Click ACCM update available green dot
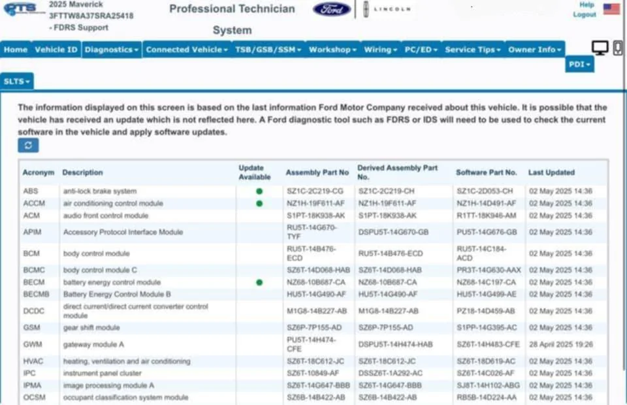Viewport: 627px width, 405px height. point(259,204)
